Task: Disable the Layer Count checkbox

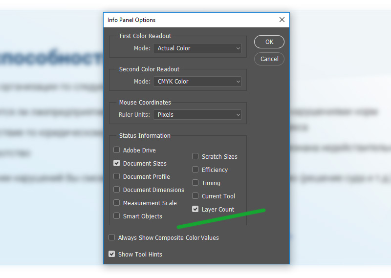Action: click(x=195, y=210)
